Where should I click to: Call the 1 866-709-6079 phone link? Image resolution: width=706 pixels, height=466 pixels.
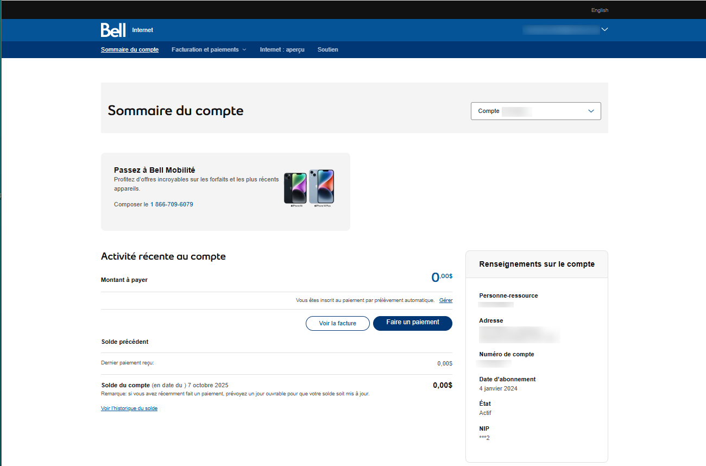[172, 204]
